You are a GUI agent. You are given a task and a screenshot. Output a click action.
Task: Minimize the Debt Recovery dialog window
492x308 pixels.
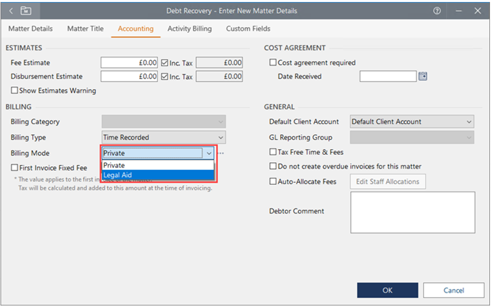pos(457,11)
